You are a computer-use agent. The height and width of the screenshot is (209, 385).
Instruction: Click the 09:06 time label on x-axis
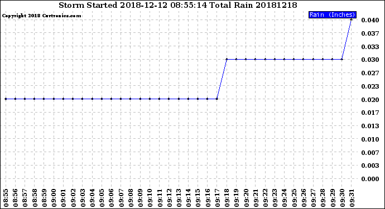pyautogui.click(x=112, y=198)
